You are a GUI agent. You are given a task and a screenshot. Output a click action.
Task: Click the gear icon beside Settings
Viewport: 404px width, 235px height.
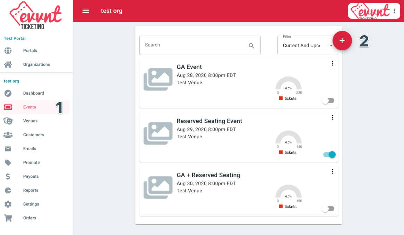[8, 204]
